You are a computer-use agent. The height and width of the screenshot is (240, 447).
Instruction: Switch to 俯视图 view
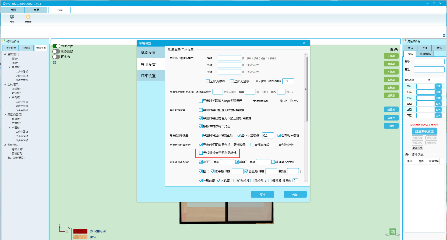pos(391,64)
